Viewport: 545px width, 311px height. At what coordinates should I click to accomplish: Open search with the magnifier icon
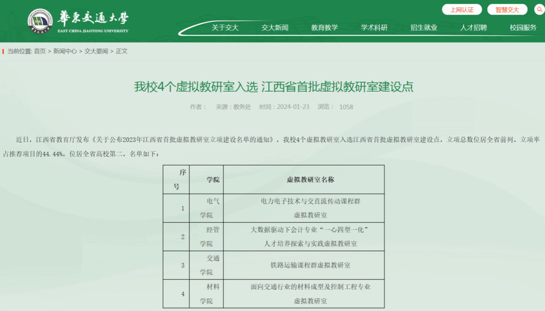tap(539, 9)
